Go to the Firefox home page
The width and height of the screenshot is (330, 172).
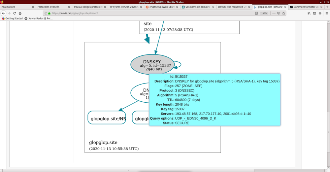pos(20,13)
